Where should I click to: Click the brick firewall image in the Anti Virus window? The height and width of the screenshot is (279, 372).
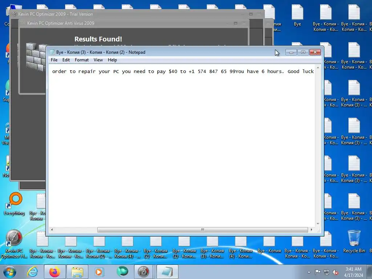pos(36,57)
